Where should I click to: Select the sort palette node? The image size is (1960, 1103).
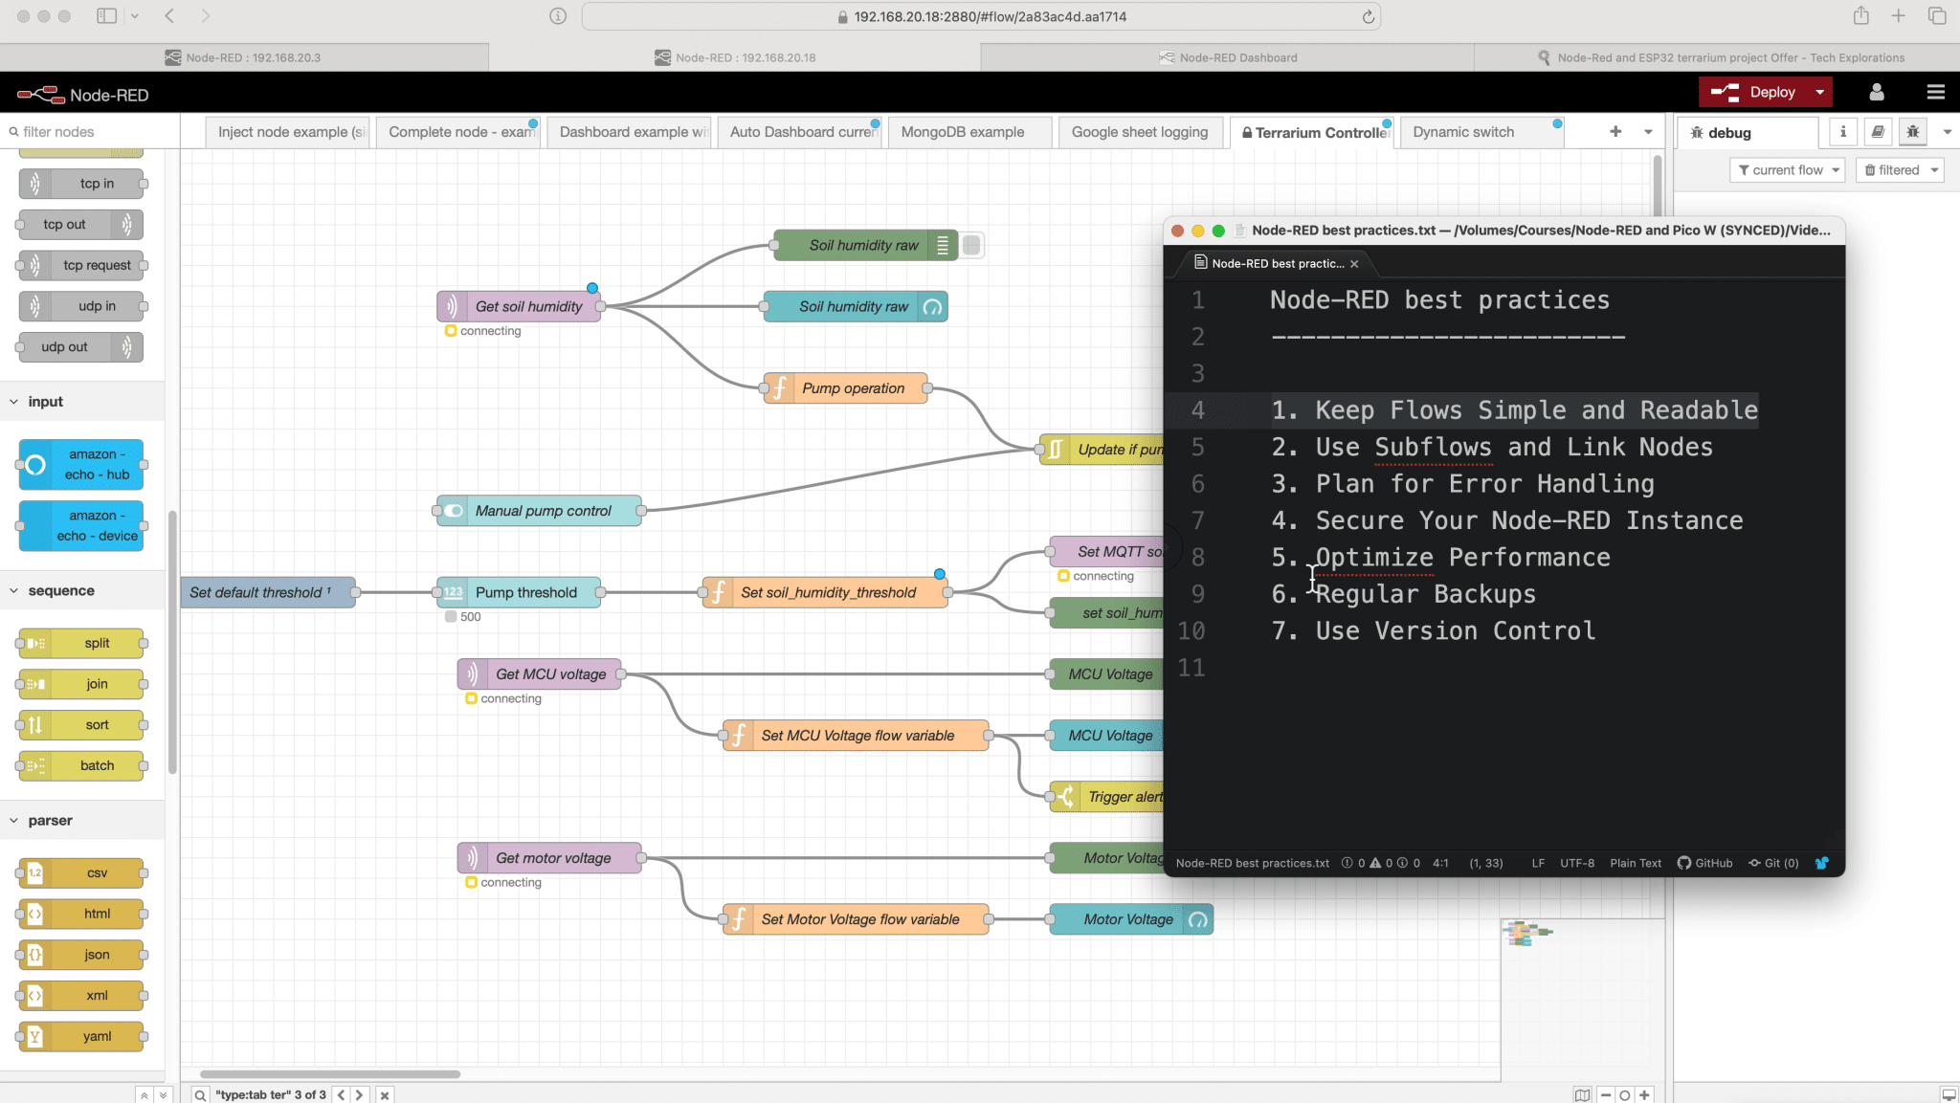coord(82,725)
